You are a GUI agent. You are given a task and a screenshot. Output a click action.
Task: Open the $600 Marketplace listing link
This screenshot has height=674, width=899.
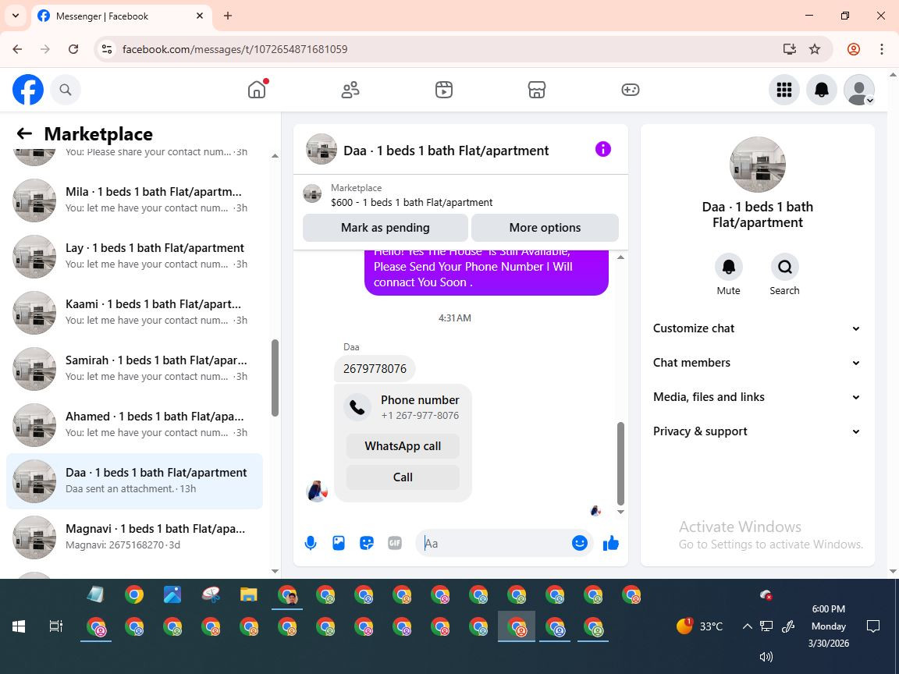point(411,202)
